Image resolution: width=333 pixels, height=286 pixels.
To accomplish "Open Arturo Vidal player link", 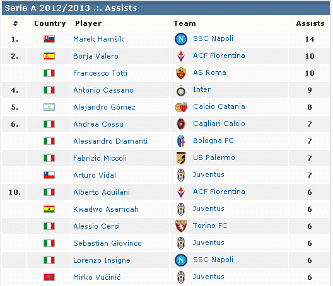I will 95,175.
